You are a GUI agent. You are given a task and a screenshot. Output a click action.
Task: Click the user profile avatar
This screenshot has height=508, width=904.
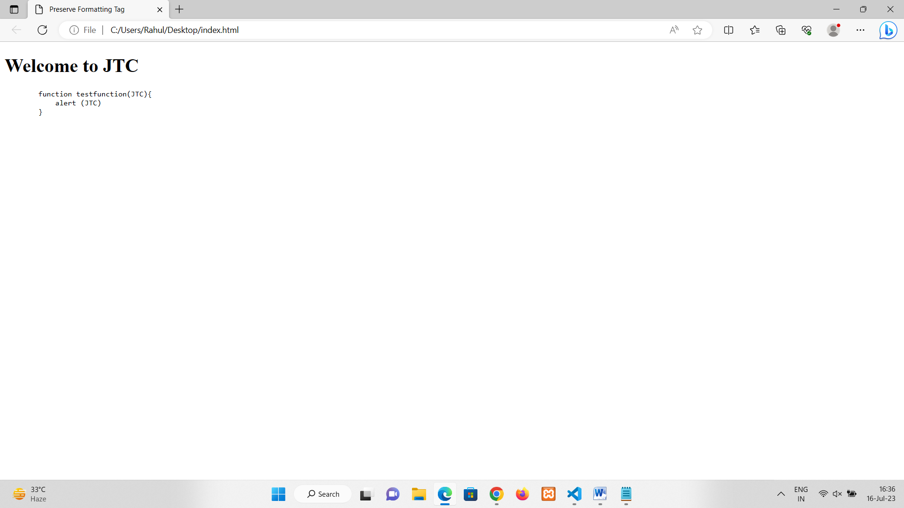click(x=833, y=30)
